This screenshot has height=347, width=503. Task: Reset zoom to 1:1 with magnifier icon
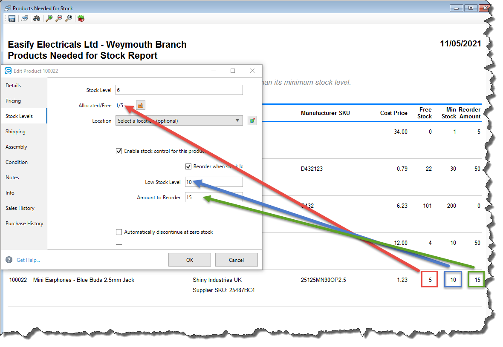tap(69, 18)
